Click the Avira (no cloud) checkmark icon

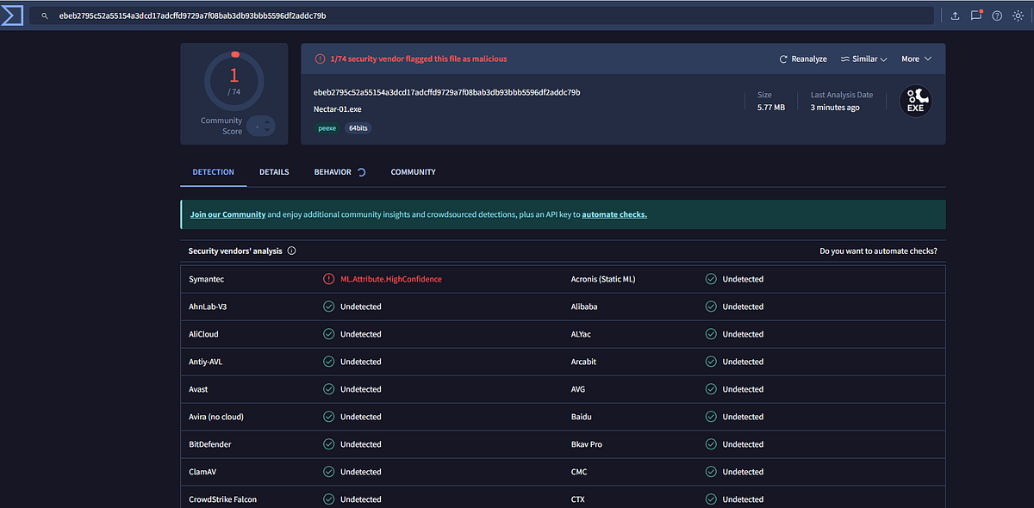tap(328, 417)
